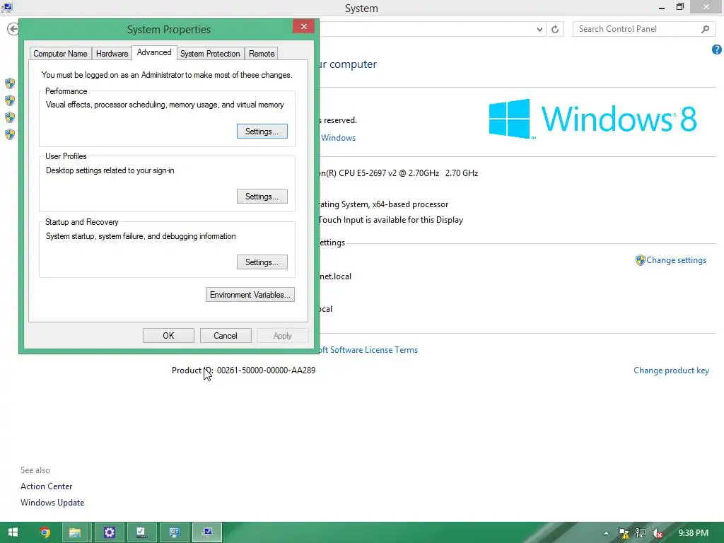Show hidden tray icons arrow
The image size is (724, 543).
pos(606,533)
